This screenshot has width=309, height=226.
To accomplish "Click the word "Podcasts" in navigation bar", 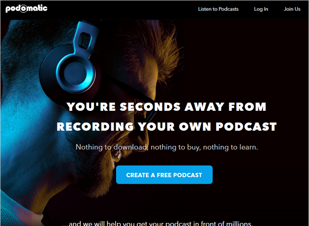I will click(228, 9).
